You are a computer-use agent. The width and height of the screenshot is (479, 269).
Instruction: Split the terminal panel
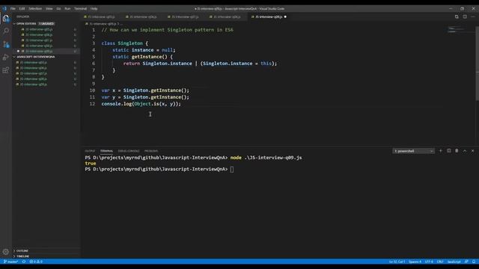[448, 151]
